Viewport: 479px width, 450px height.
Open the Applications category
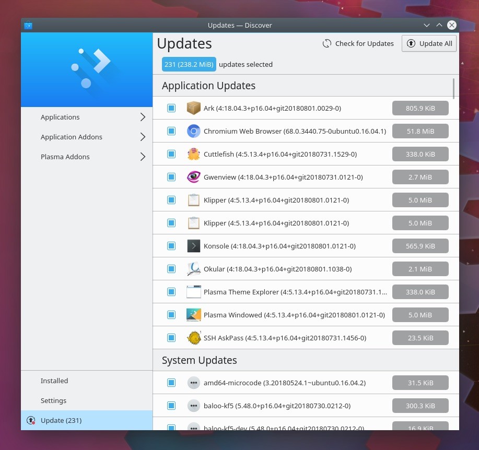click(x=87, y=117)
